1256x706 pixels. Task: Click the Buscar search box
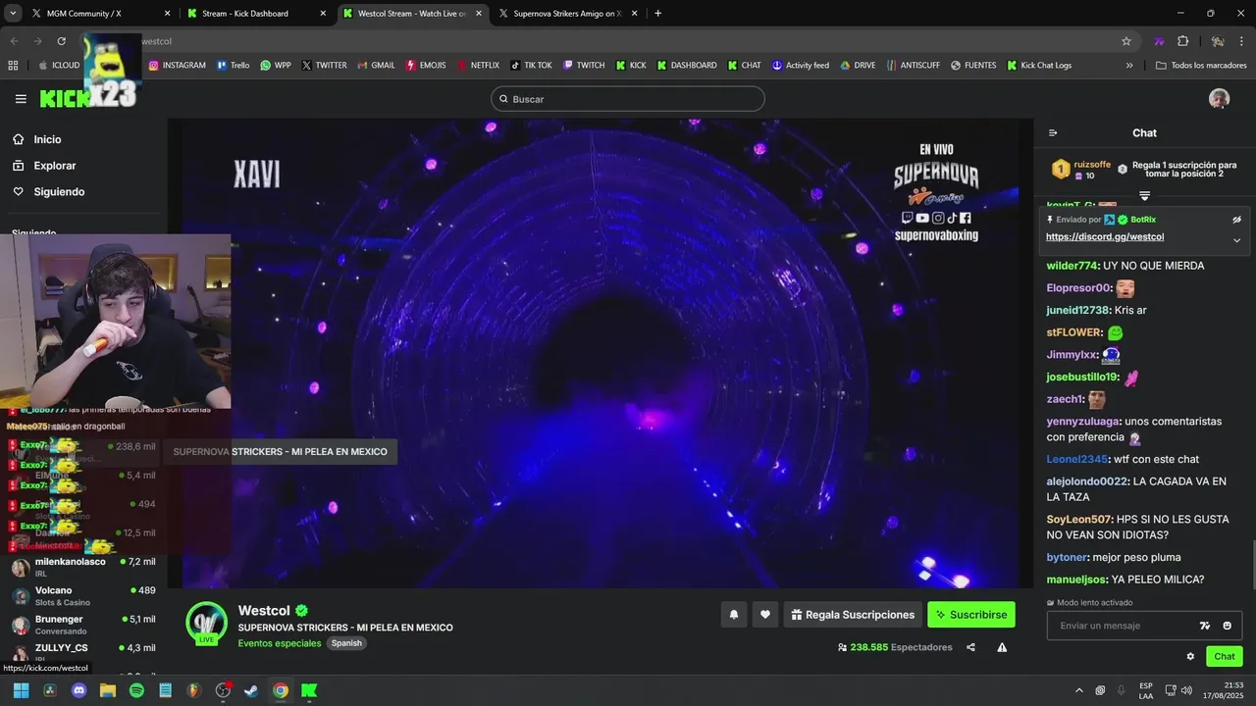point(628,99)
